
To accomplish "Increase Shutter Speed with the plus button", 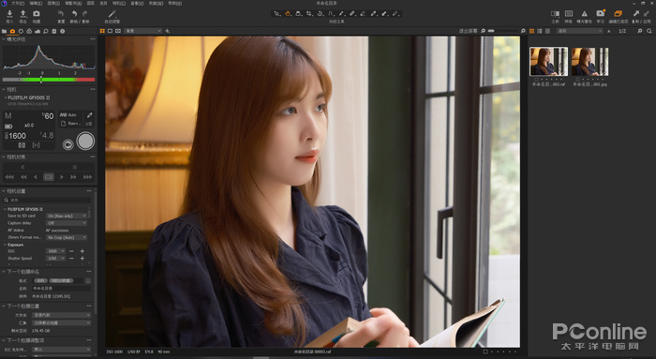I will pos(82,258).
